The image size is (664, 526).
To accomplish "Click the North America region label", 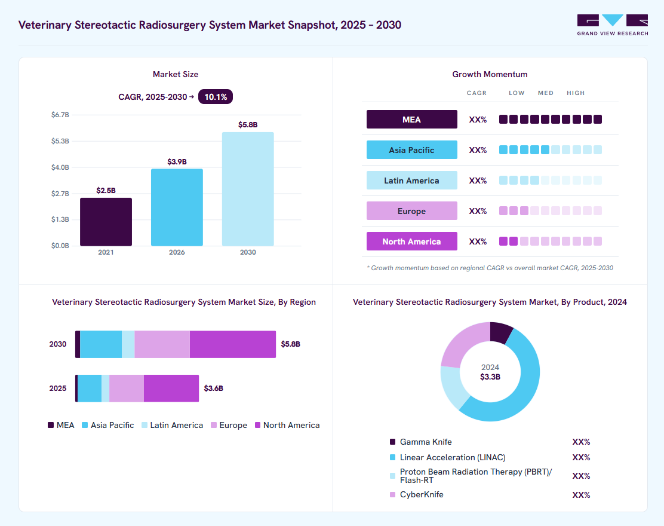I will (411, 241).
